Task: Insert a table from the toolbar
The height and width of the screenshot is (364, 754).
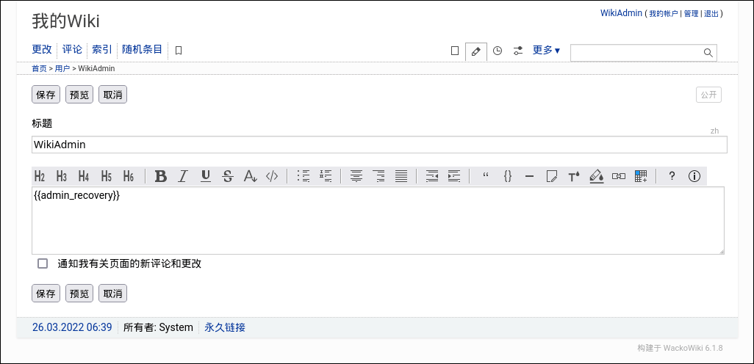Action: 641,176
